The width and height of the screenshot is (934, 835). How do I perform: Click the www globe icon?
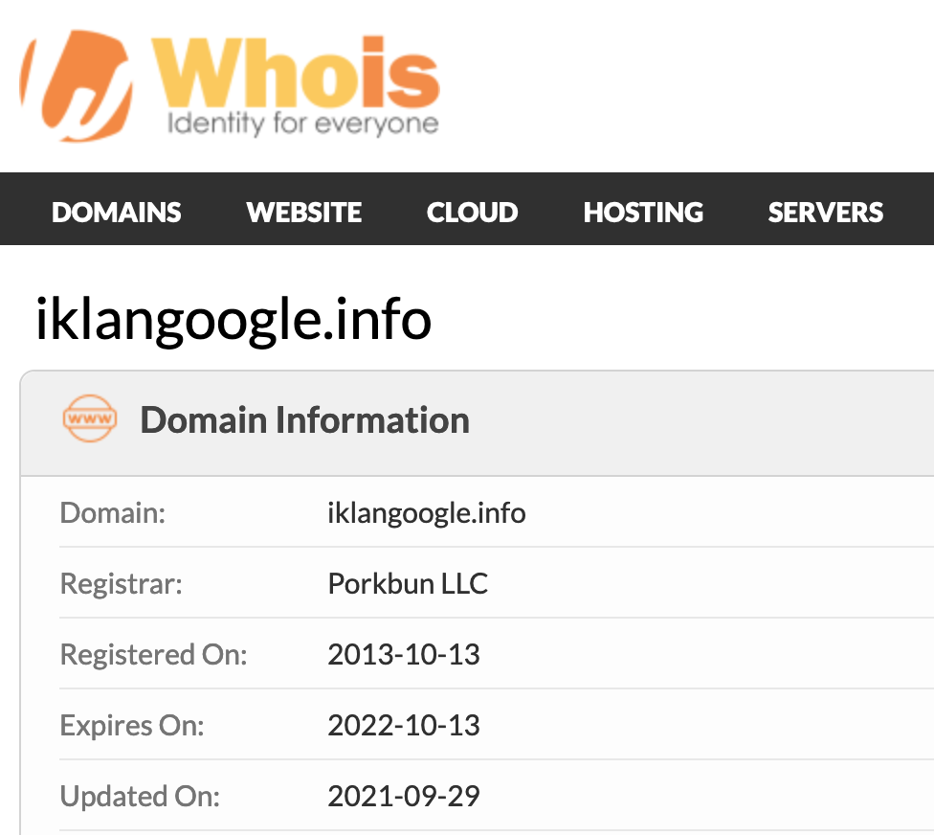(x=89, y=420)
